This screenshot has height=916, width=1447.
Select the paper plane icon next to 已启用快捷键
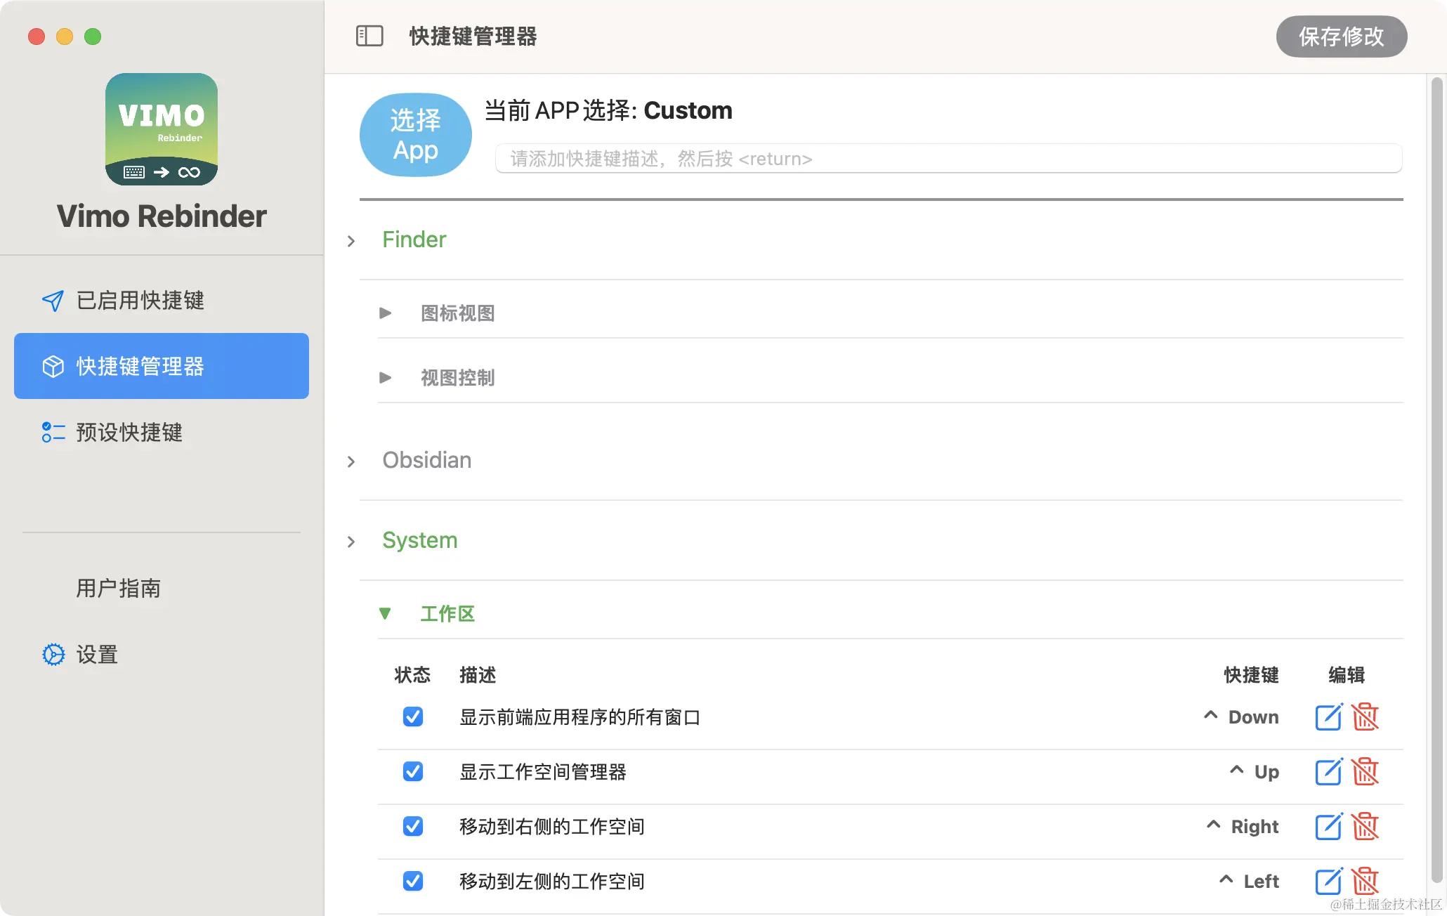(53, 301)
